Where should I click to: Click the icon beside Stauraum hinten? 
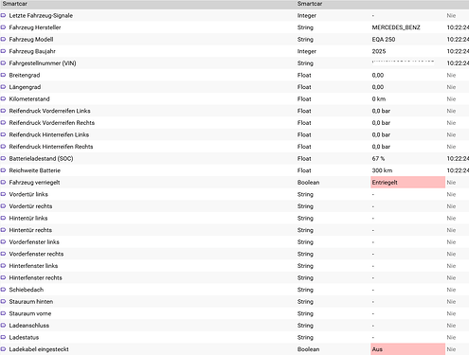pyautogui.click(x=3, y=301)
